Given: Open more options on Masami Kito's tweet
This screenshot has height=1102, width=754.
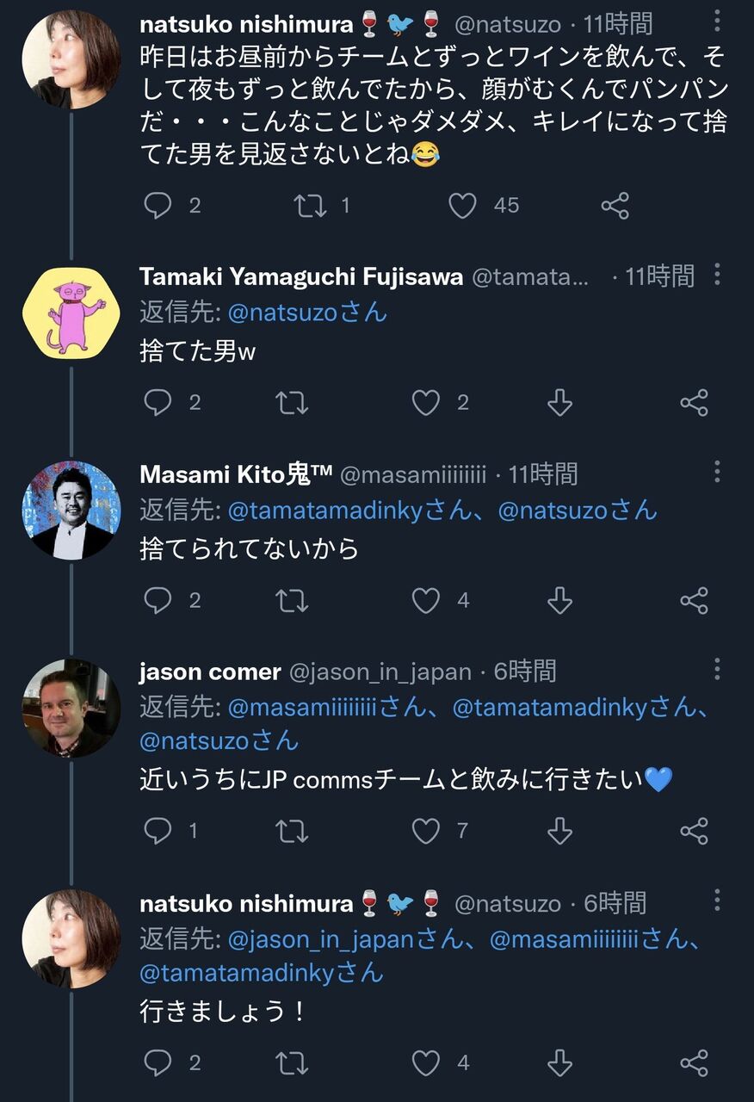Looking at the screenshot, I should (717, 472).
